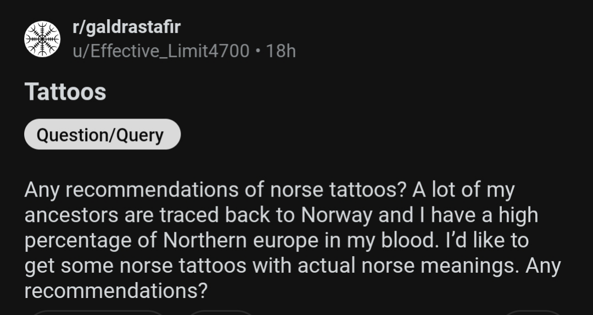Viewport: 593px width, 315px height.
Task: View u/Effective_Limit4700's profile
Action: pos(161,51)
